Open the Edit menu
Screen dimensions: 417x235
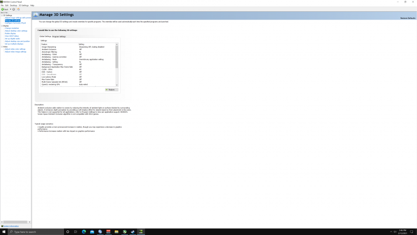pos(7,5)
